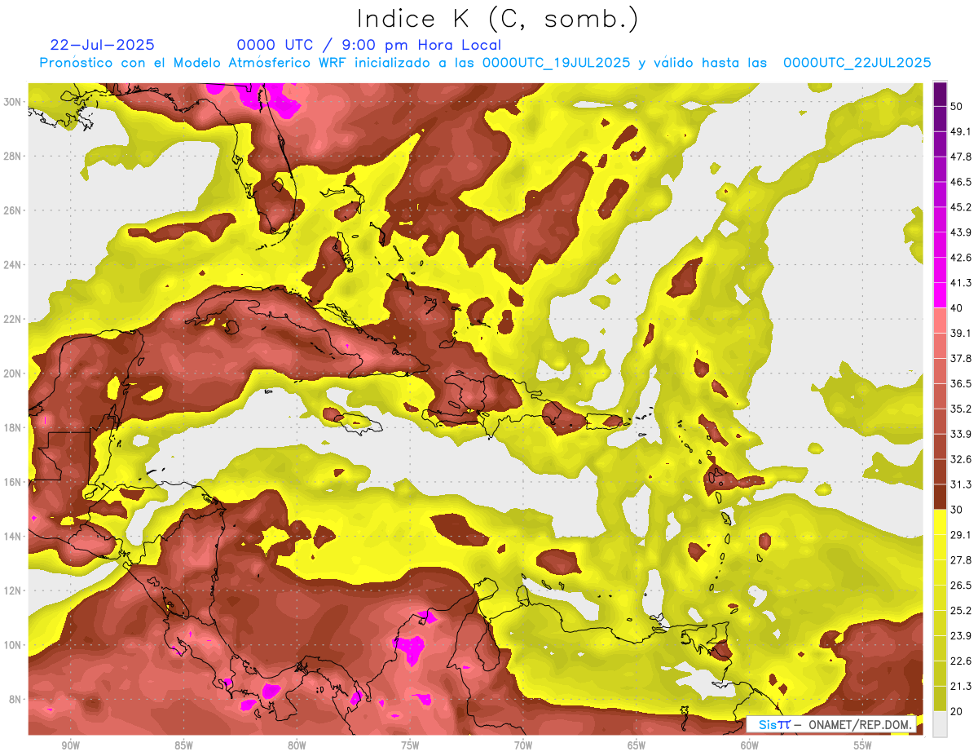Click the colorbar value '39.1'
This screenshot has height=756, width=978.
(x=961, y=333)
